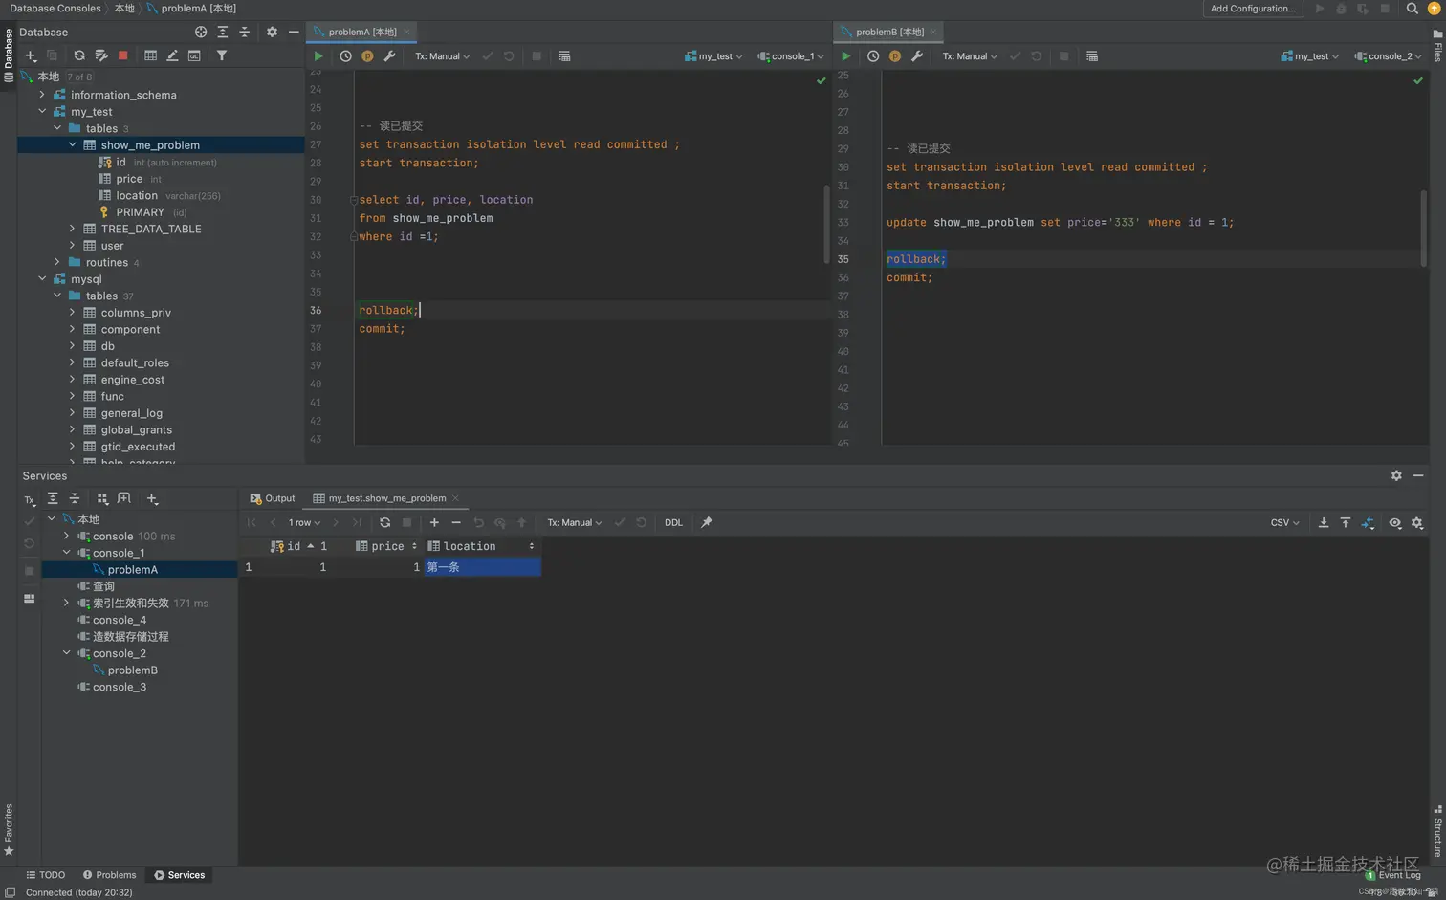Viewport: 1446px width, 900px height.
Task: Select console_2 session dropdown
Action: 1388,56
